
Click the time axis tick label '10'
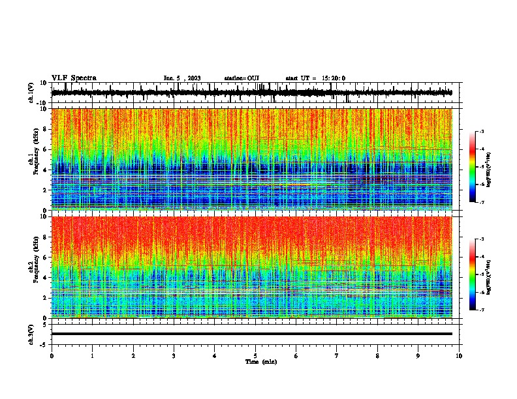coord(459,356)
